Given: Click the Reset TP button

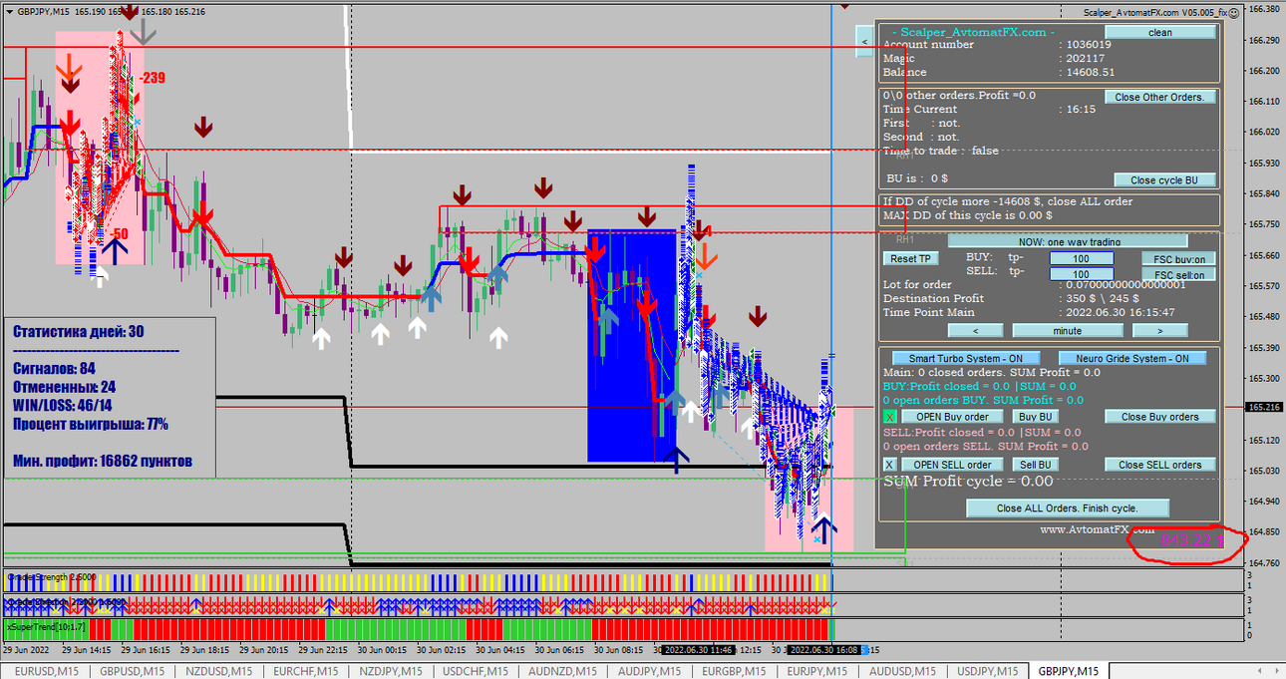Looking at the screenshot, I should point(910,258).
